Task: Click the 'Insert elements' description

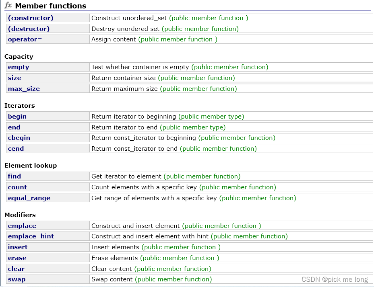Action: coord(115,247)
